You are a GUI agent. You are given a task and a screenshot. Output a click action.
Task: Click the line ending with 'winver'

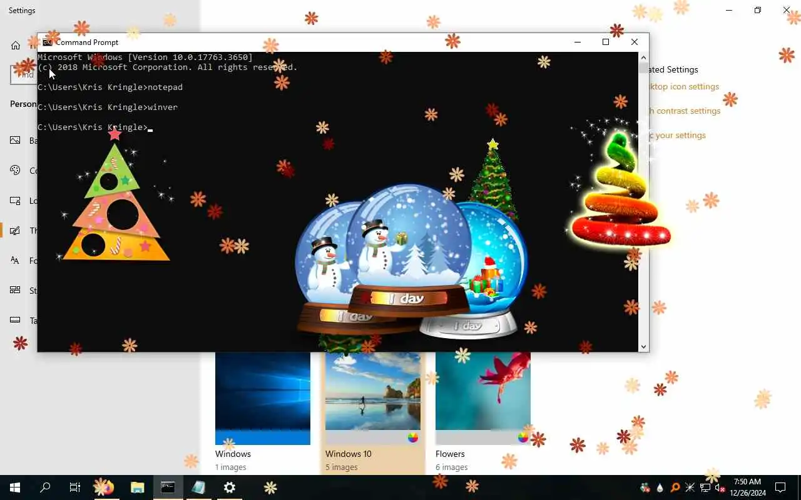pos(108,107)
